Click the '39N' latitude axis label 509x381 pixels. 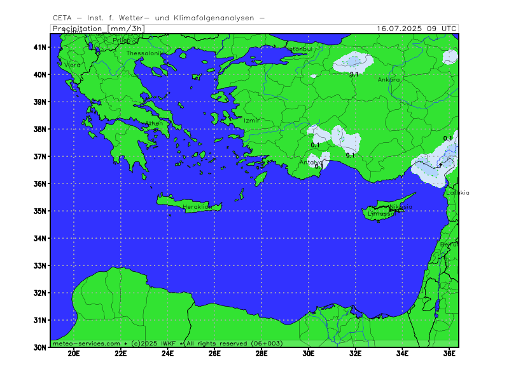click(x=39, y=102)
